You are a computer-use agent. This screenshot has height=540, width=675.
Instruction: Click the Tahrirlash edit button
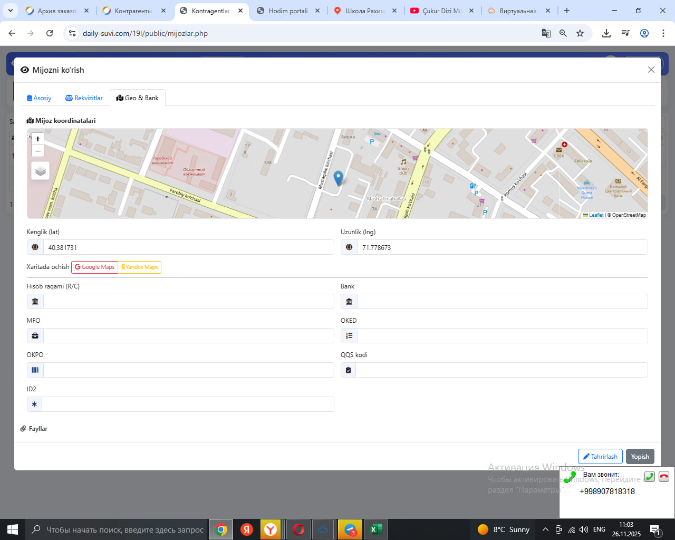click(x=600, y=457)
